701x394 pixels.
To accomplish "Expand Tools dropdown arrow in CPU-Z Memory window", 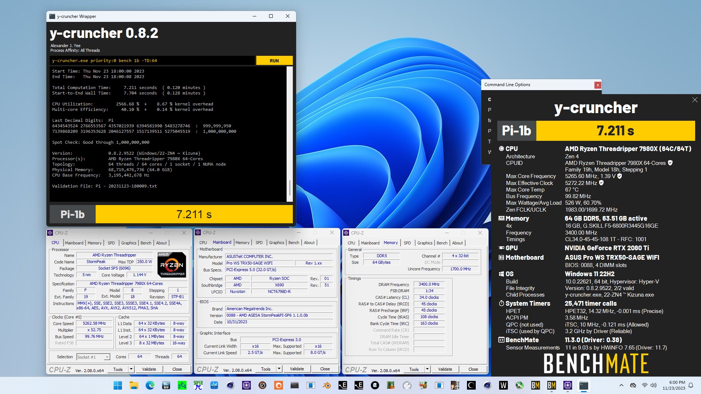I will [x=427, y=369].
